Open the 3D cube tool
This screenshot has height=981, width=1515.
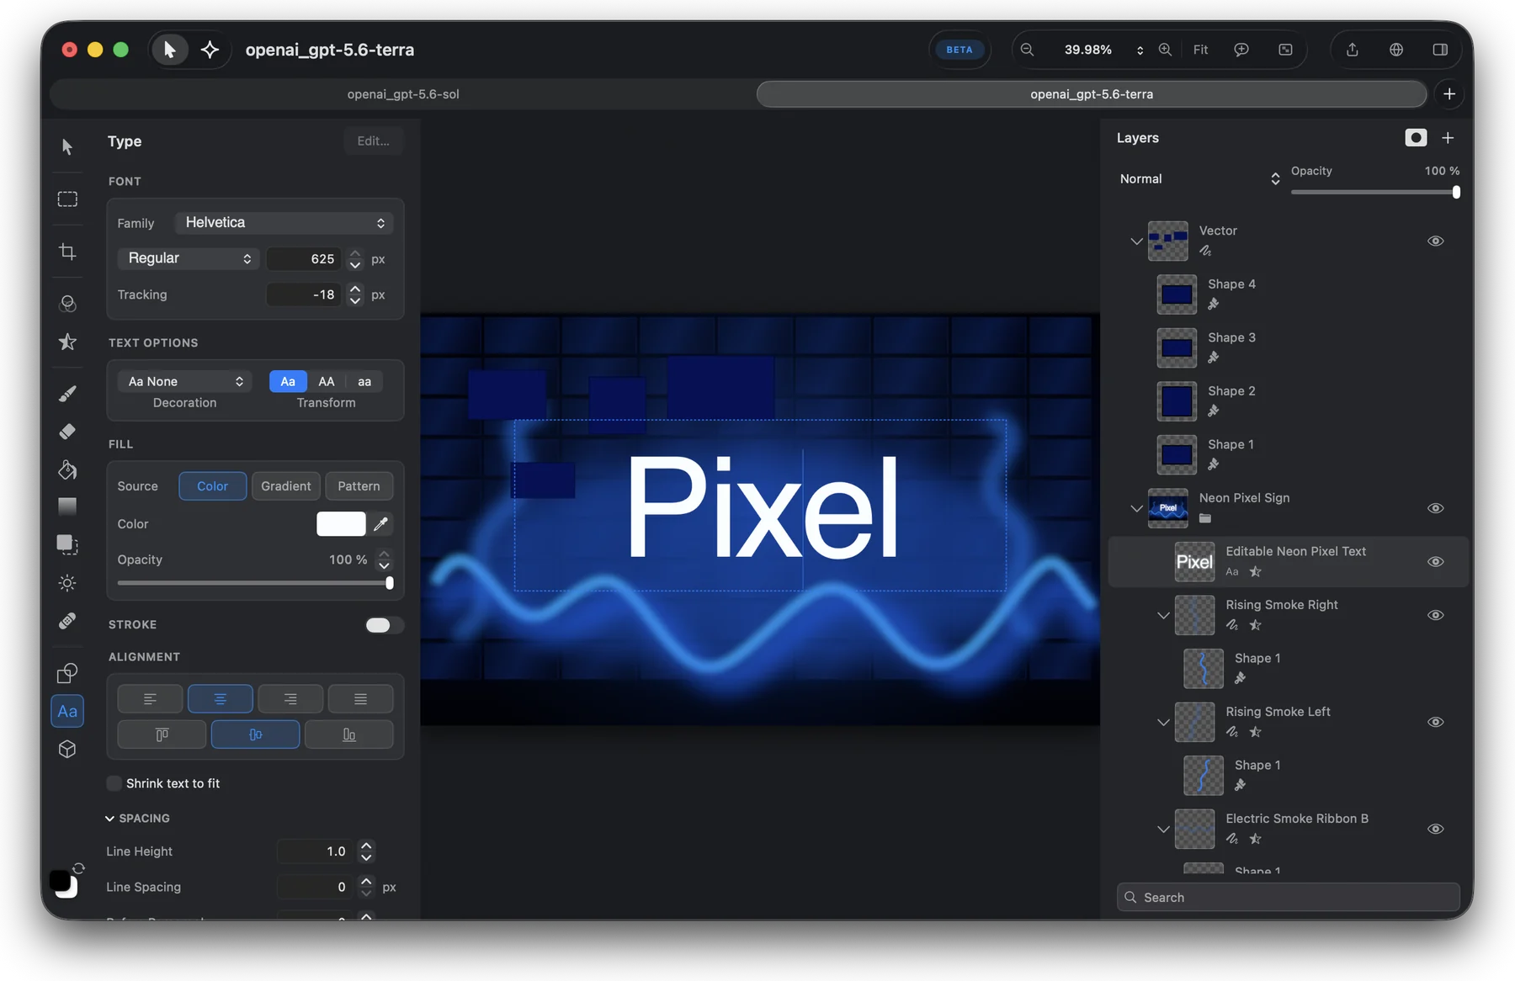point(67,748)
